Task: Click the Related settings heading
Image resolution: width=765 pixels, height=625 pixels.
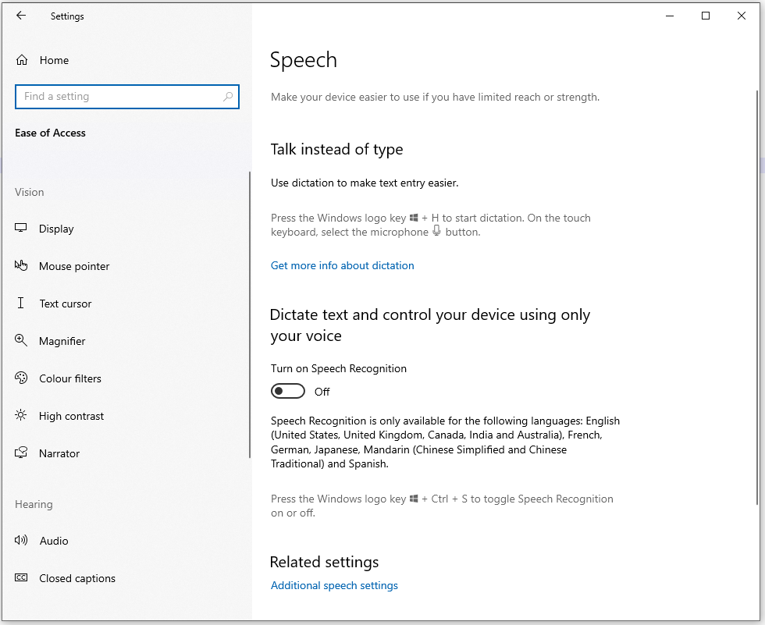Action: 324,562
